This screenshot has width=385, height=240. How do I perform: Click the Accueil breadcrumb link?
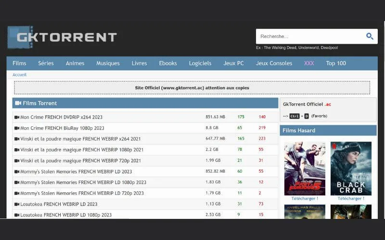click(x=19, y=75)
